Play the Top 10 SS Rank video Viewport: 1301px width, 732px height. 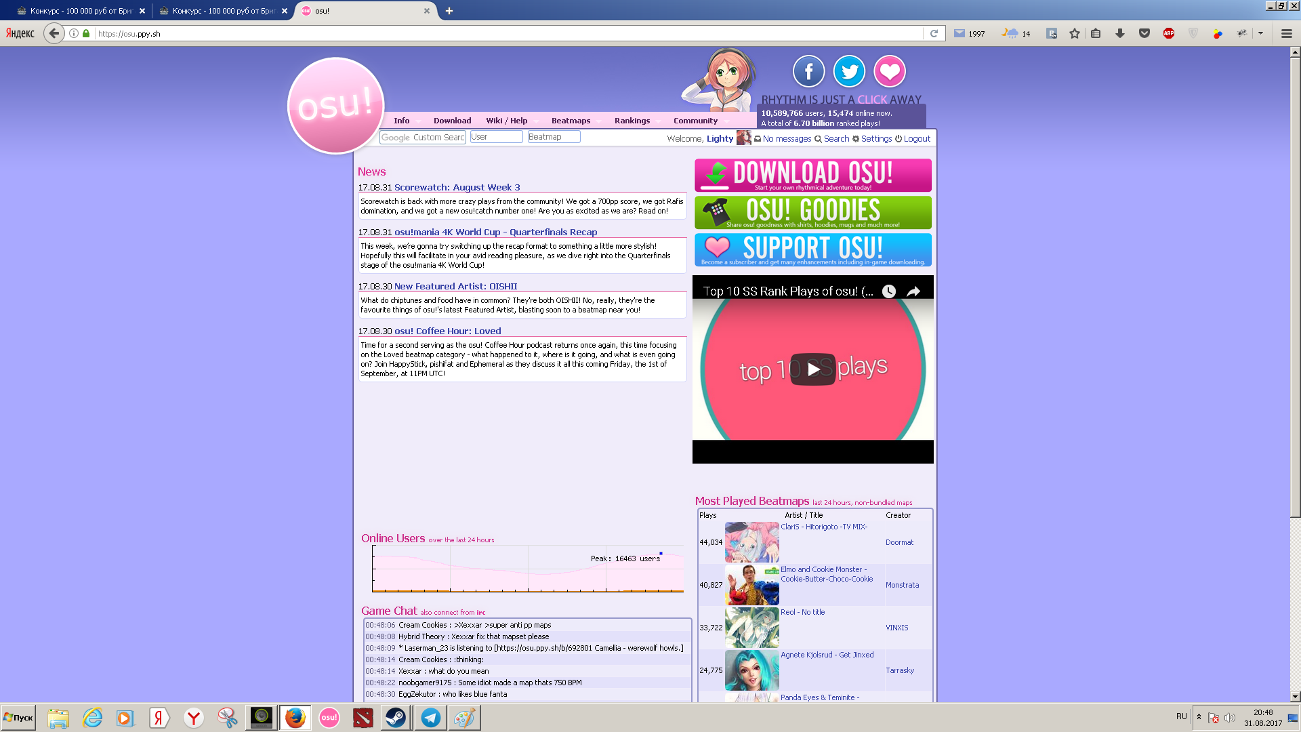[x=813, y=369]
